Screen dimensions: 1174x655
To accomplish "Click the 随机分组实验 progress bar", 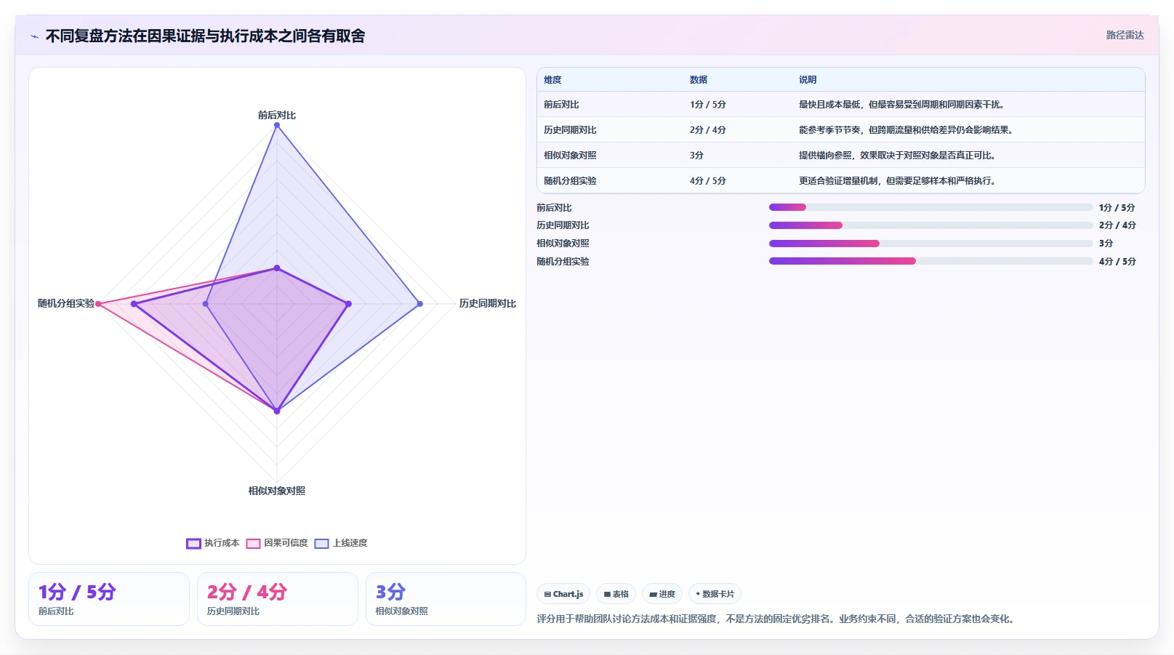I will pyautogui.click(x=930, y=261).
